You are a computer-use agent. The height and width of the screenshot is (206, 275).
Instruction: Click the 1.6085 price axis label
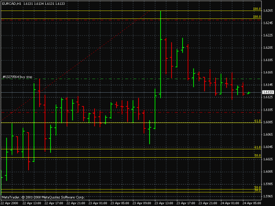268,122
